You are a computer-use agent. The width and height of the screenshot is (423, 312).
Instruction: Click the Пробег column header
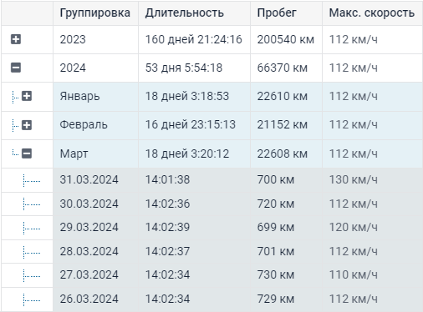coord(277,13)
